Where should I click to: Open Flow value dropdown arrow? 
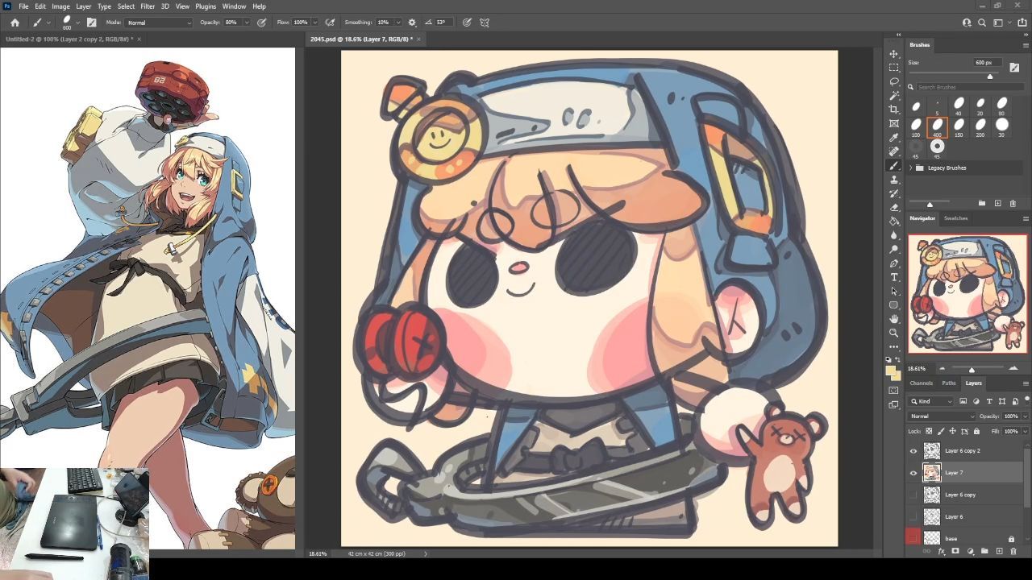[314, 23]
